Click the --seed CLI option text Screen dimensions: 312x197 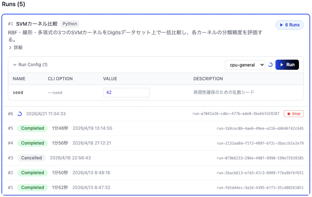pyautogui.click(x=55, y=93)
